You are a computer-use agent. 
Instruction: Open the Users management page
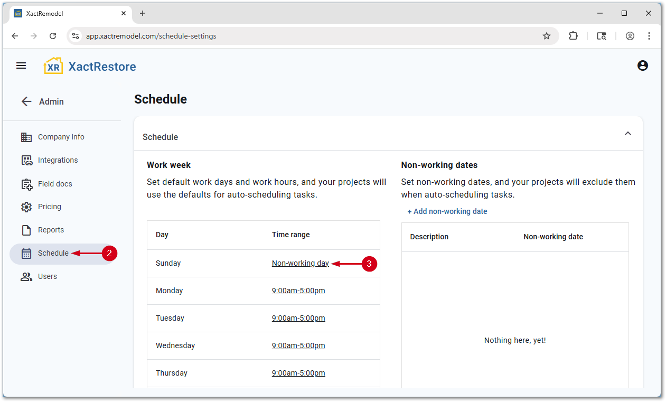[x=47, y=276]
